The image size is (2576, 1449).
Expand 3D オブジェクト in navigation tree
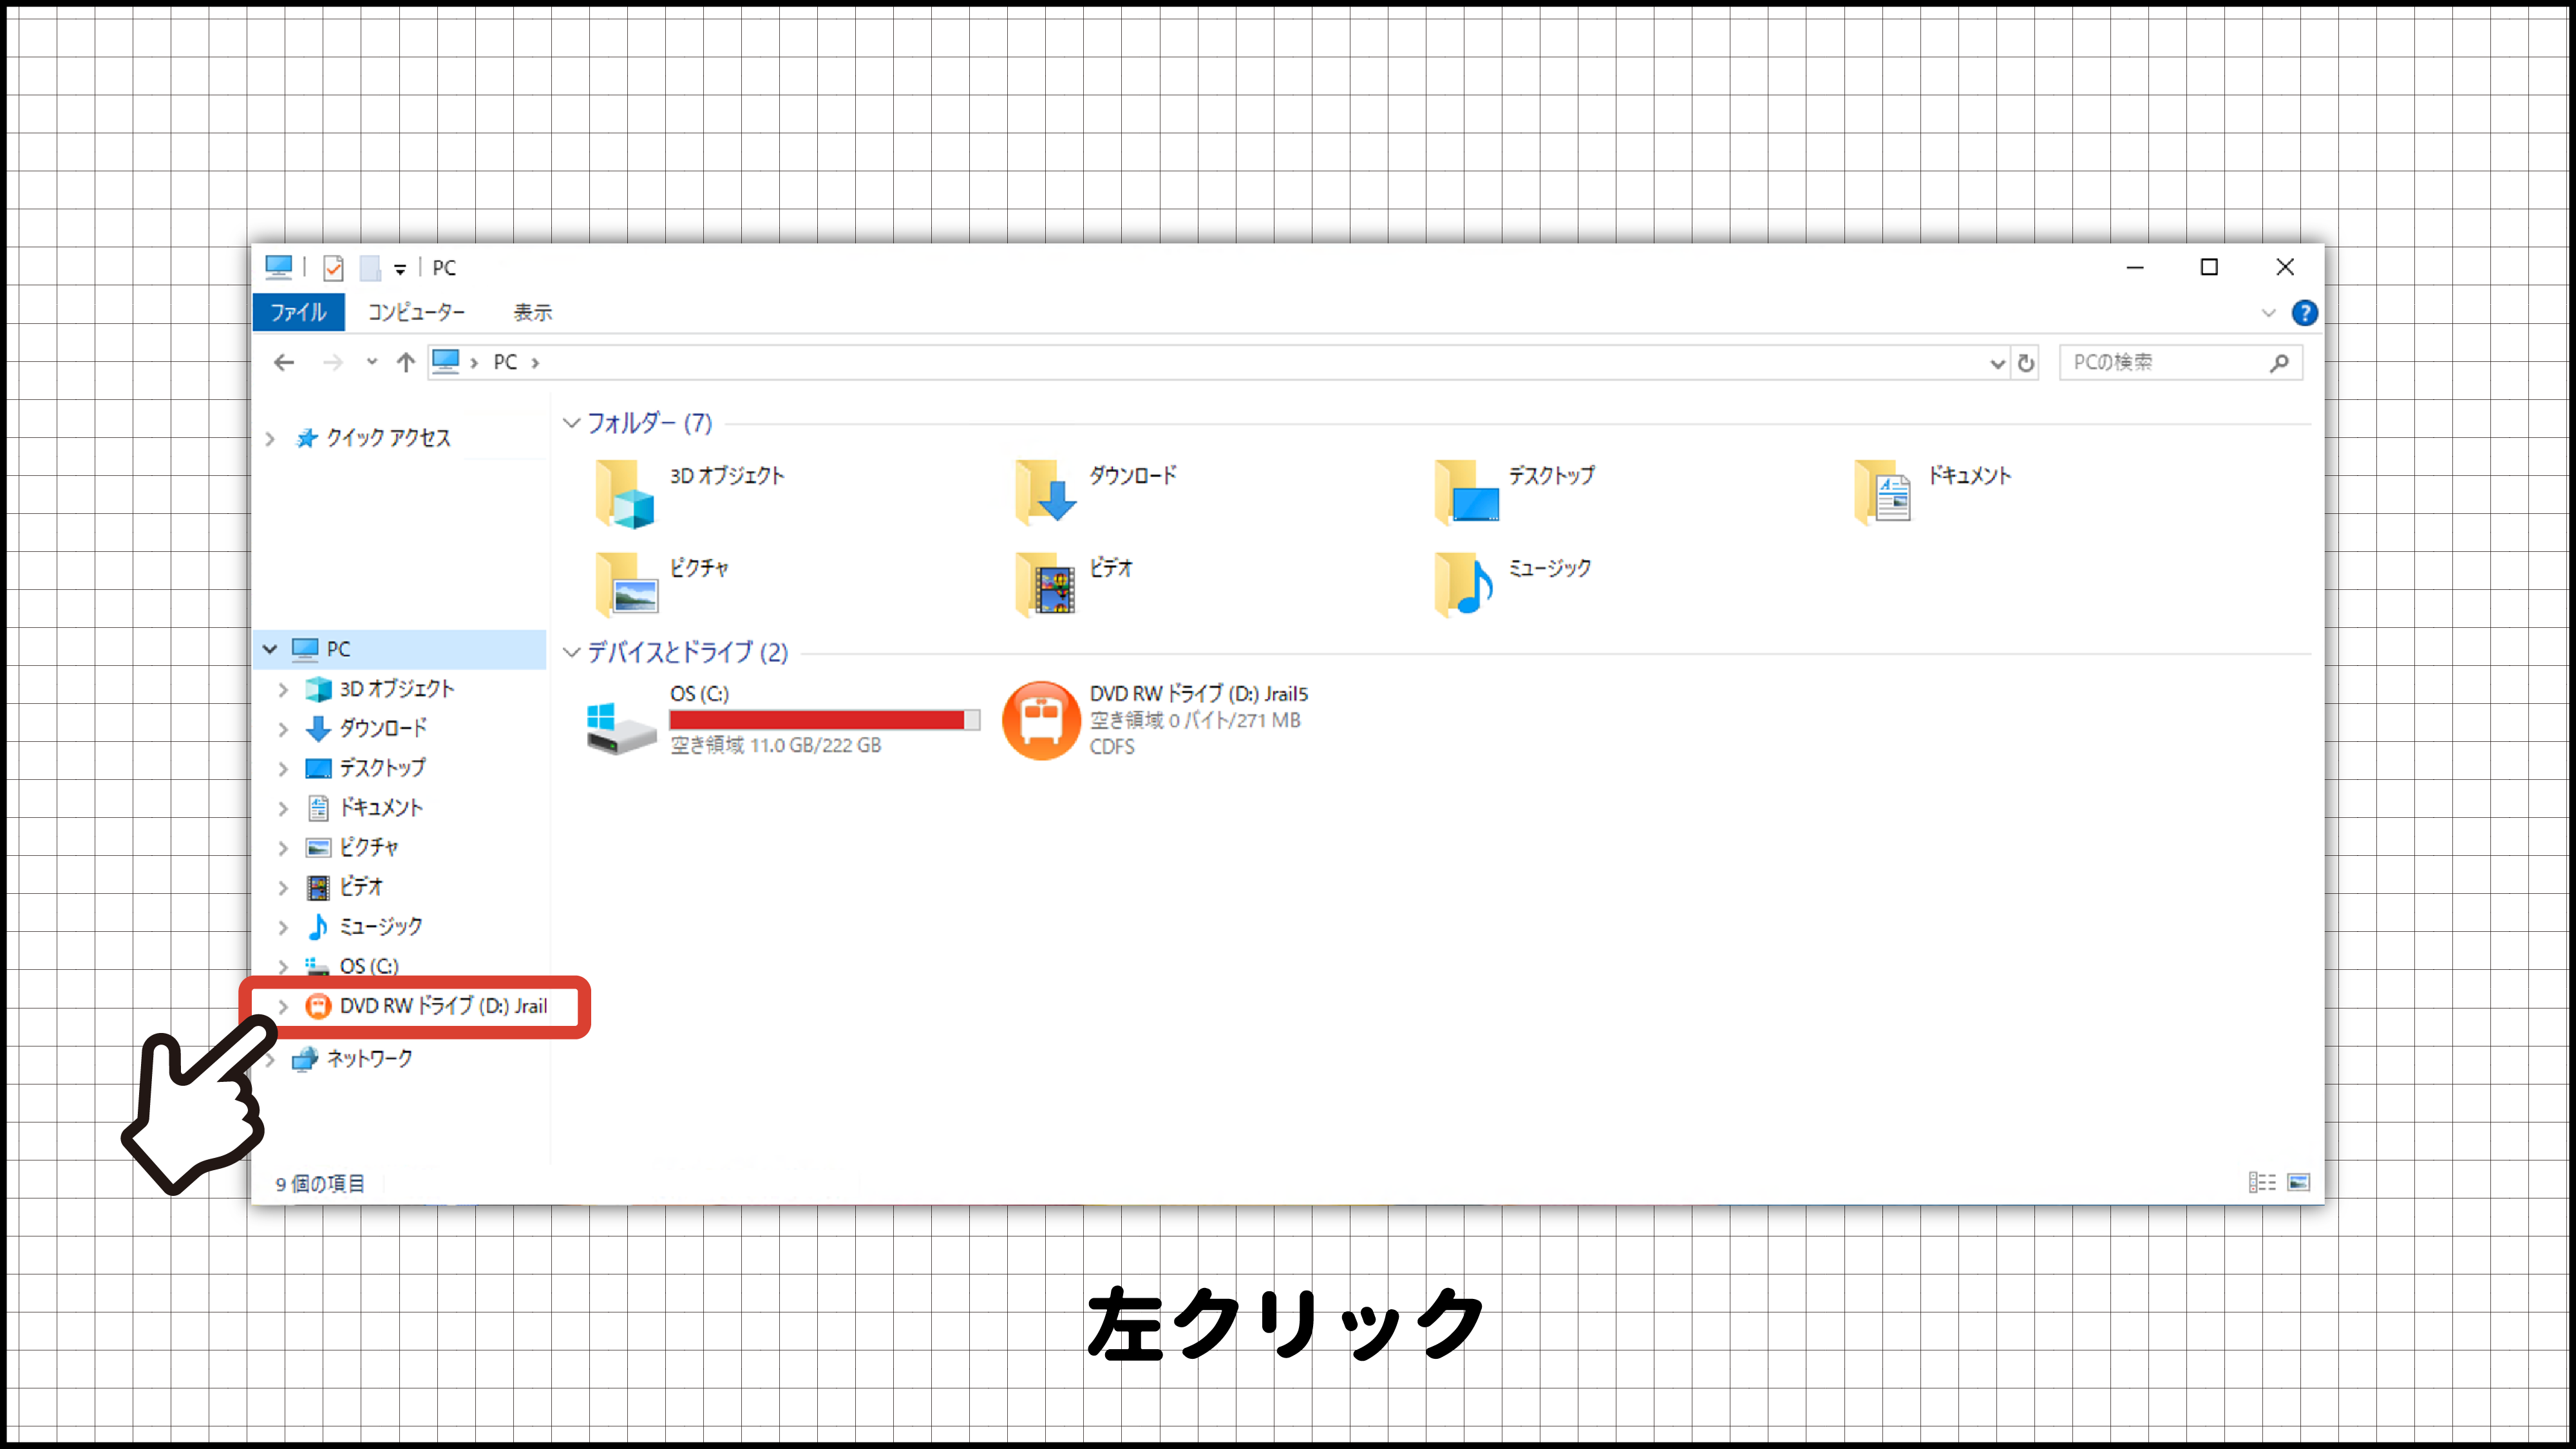(283, 689)
